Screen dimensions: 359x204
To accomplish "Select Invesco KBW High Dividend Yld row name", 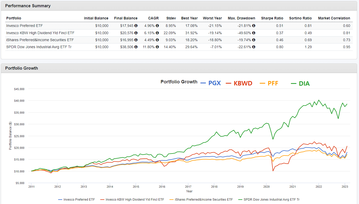I will tap(40, 33).
